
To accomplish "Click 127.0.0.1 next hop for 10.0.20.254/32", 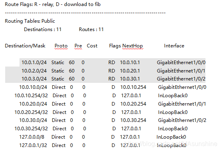I will pyautogui.click(x=131, y=112).
